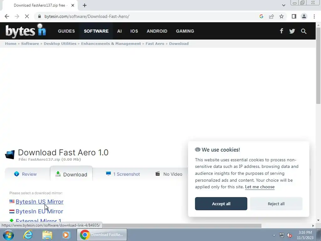Viewport: 321px width, 241px height.
Task: Open the Windows Start menu
Action: click(8, 235)
